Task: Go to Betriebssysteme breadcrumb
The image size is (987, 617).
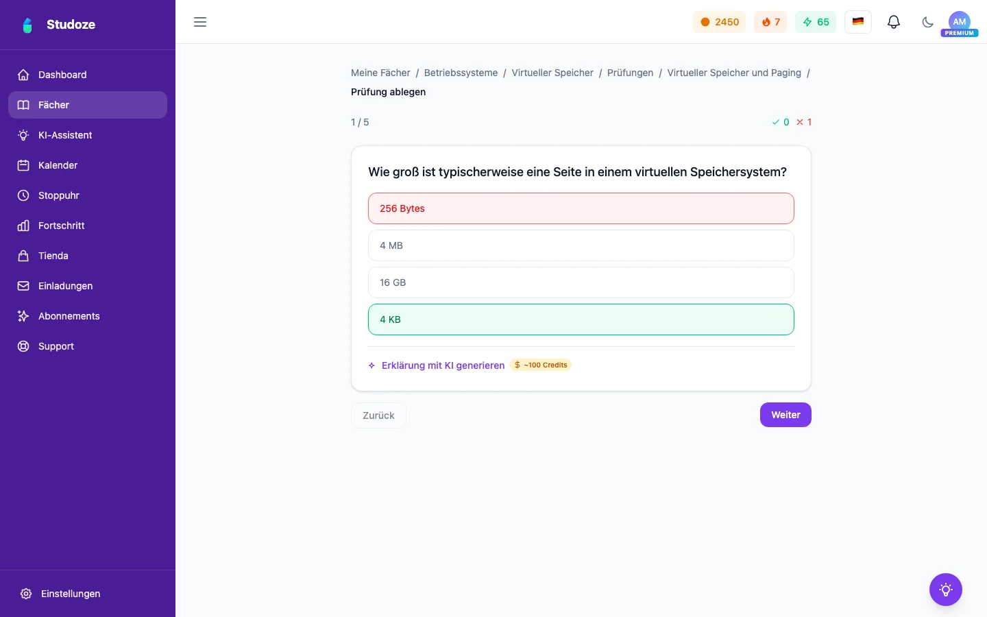Action: point(461,73)
